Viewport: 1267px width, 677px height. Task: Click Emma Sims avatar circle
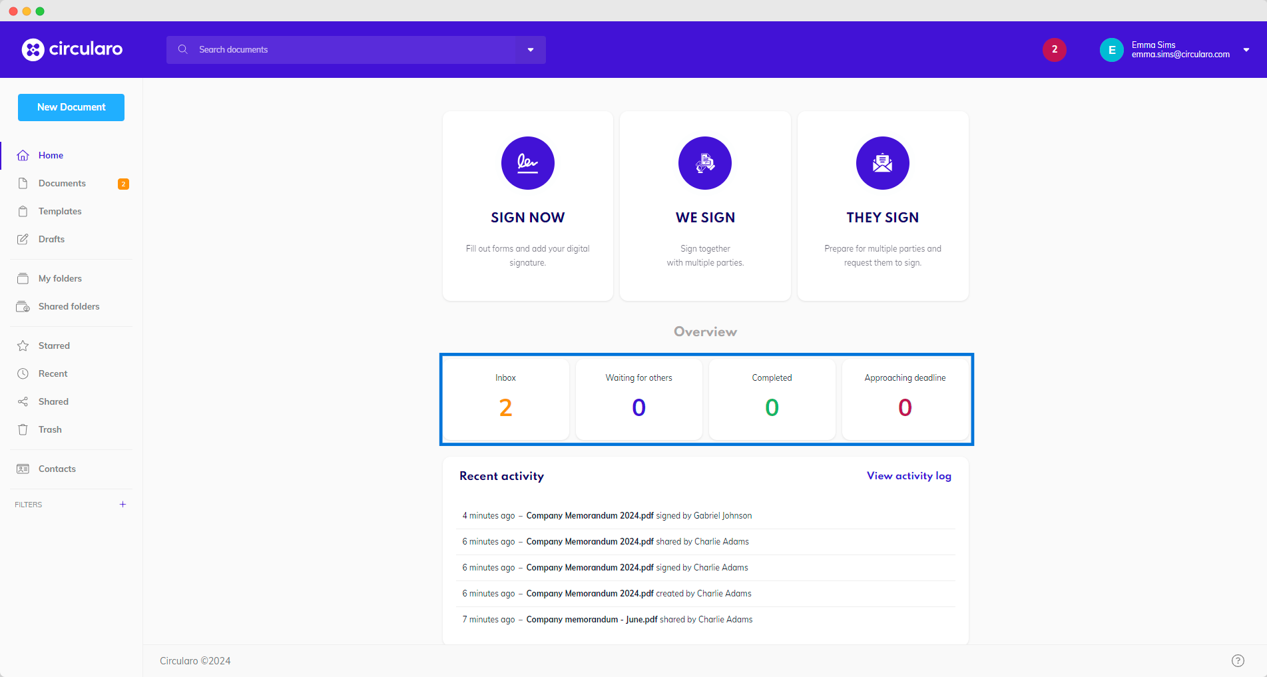click(1111, 50)
